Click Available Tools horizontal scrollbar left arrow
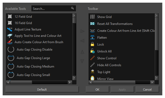 tap(8, 82)
